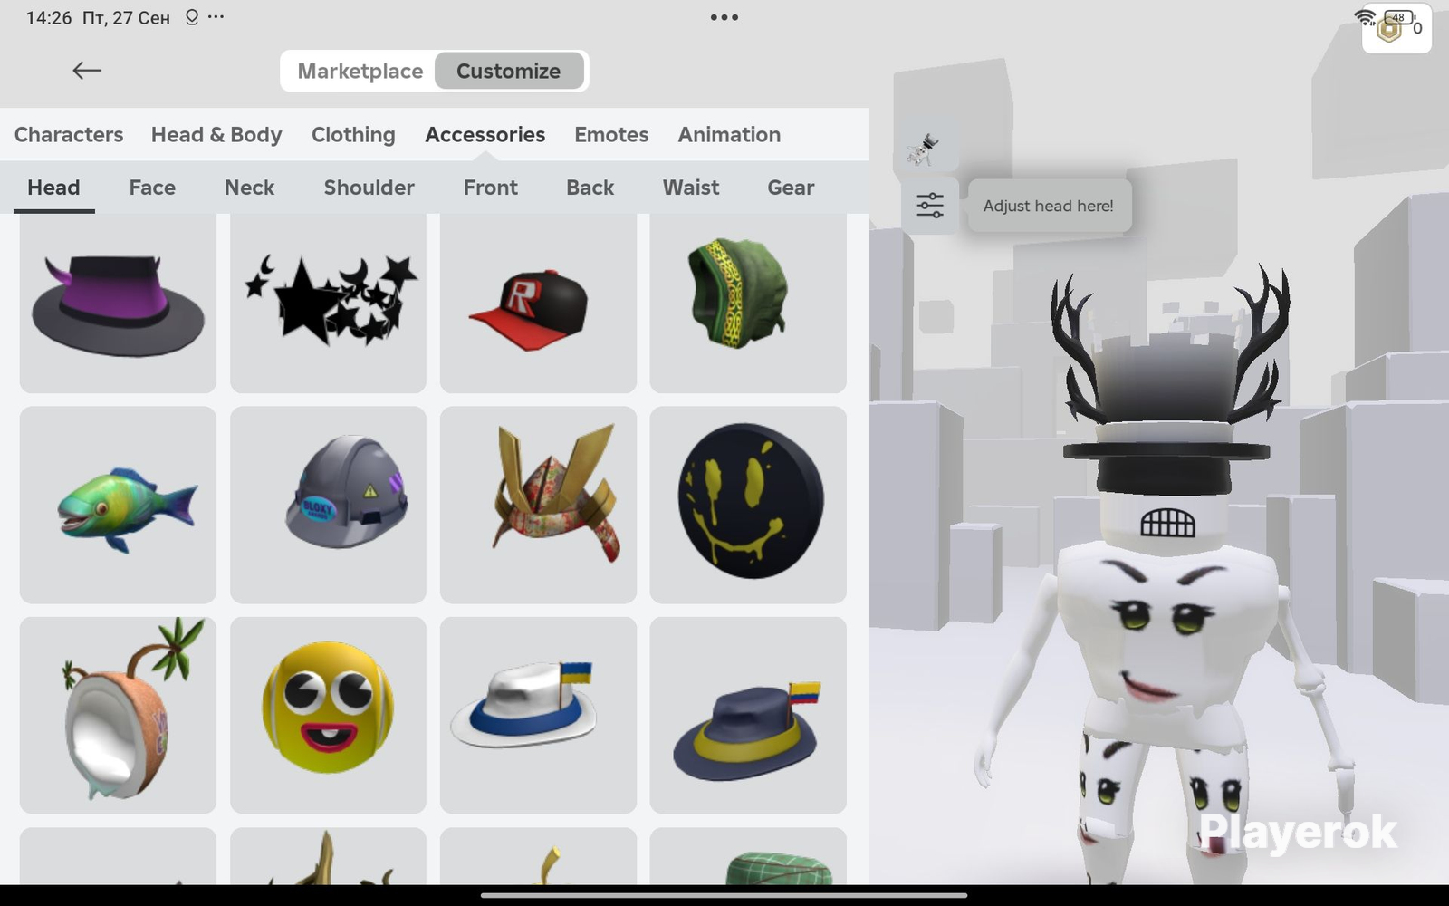The image size is (1449, 906).
Task: Open the three-dot overflow menu at top center
Action: pos(724,17)
